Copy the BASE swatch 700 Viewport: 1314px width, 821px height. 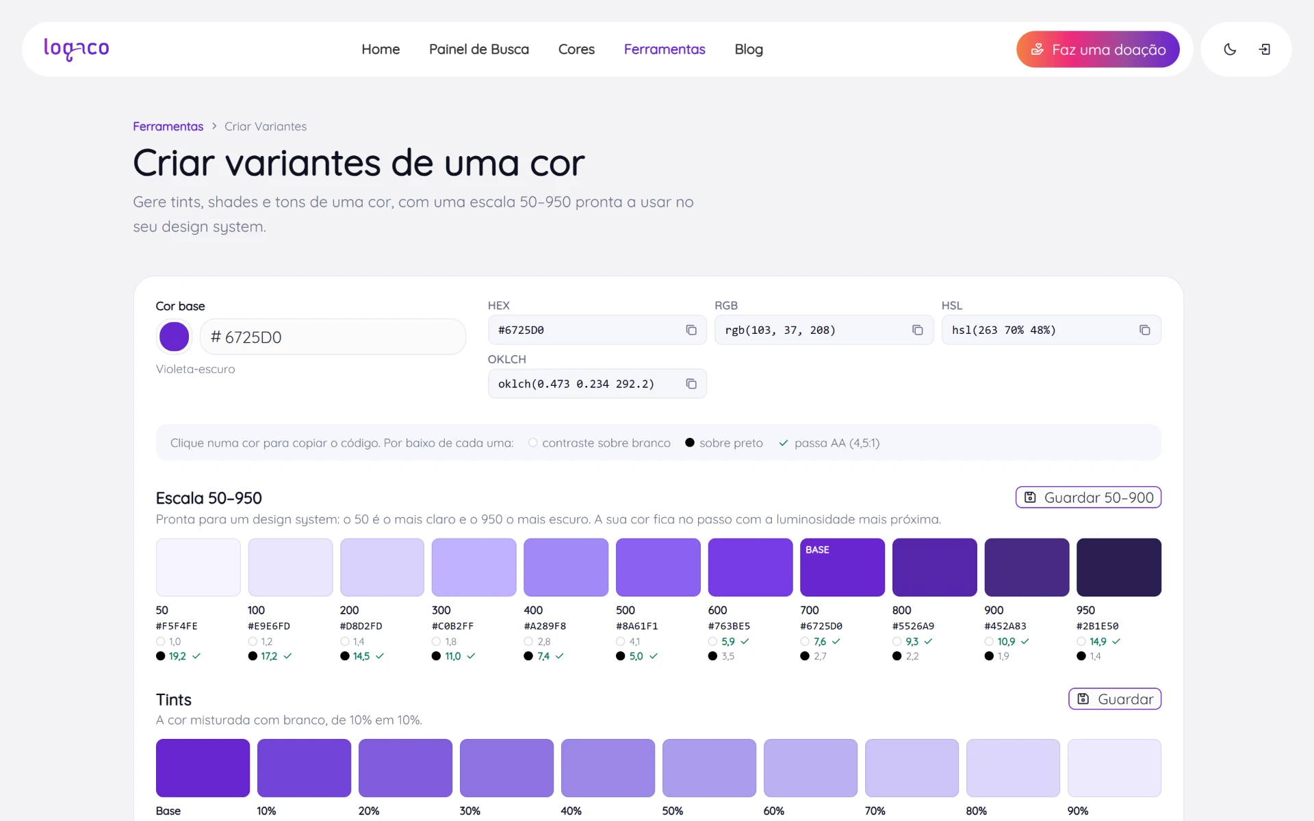842,567
